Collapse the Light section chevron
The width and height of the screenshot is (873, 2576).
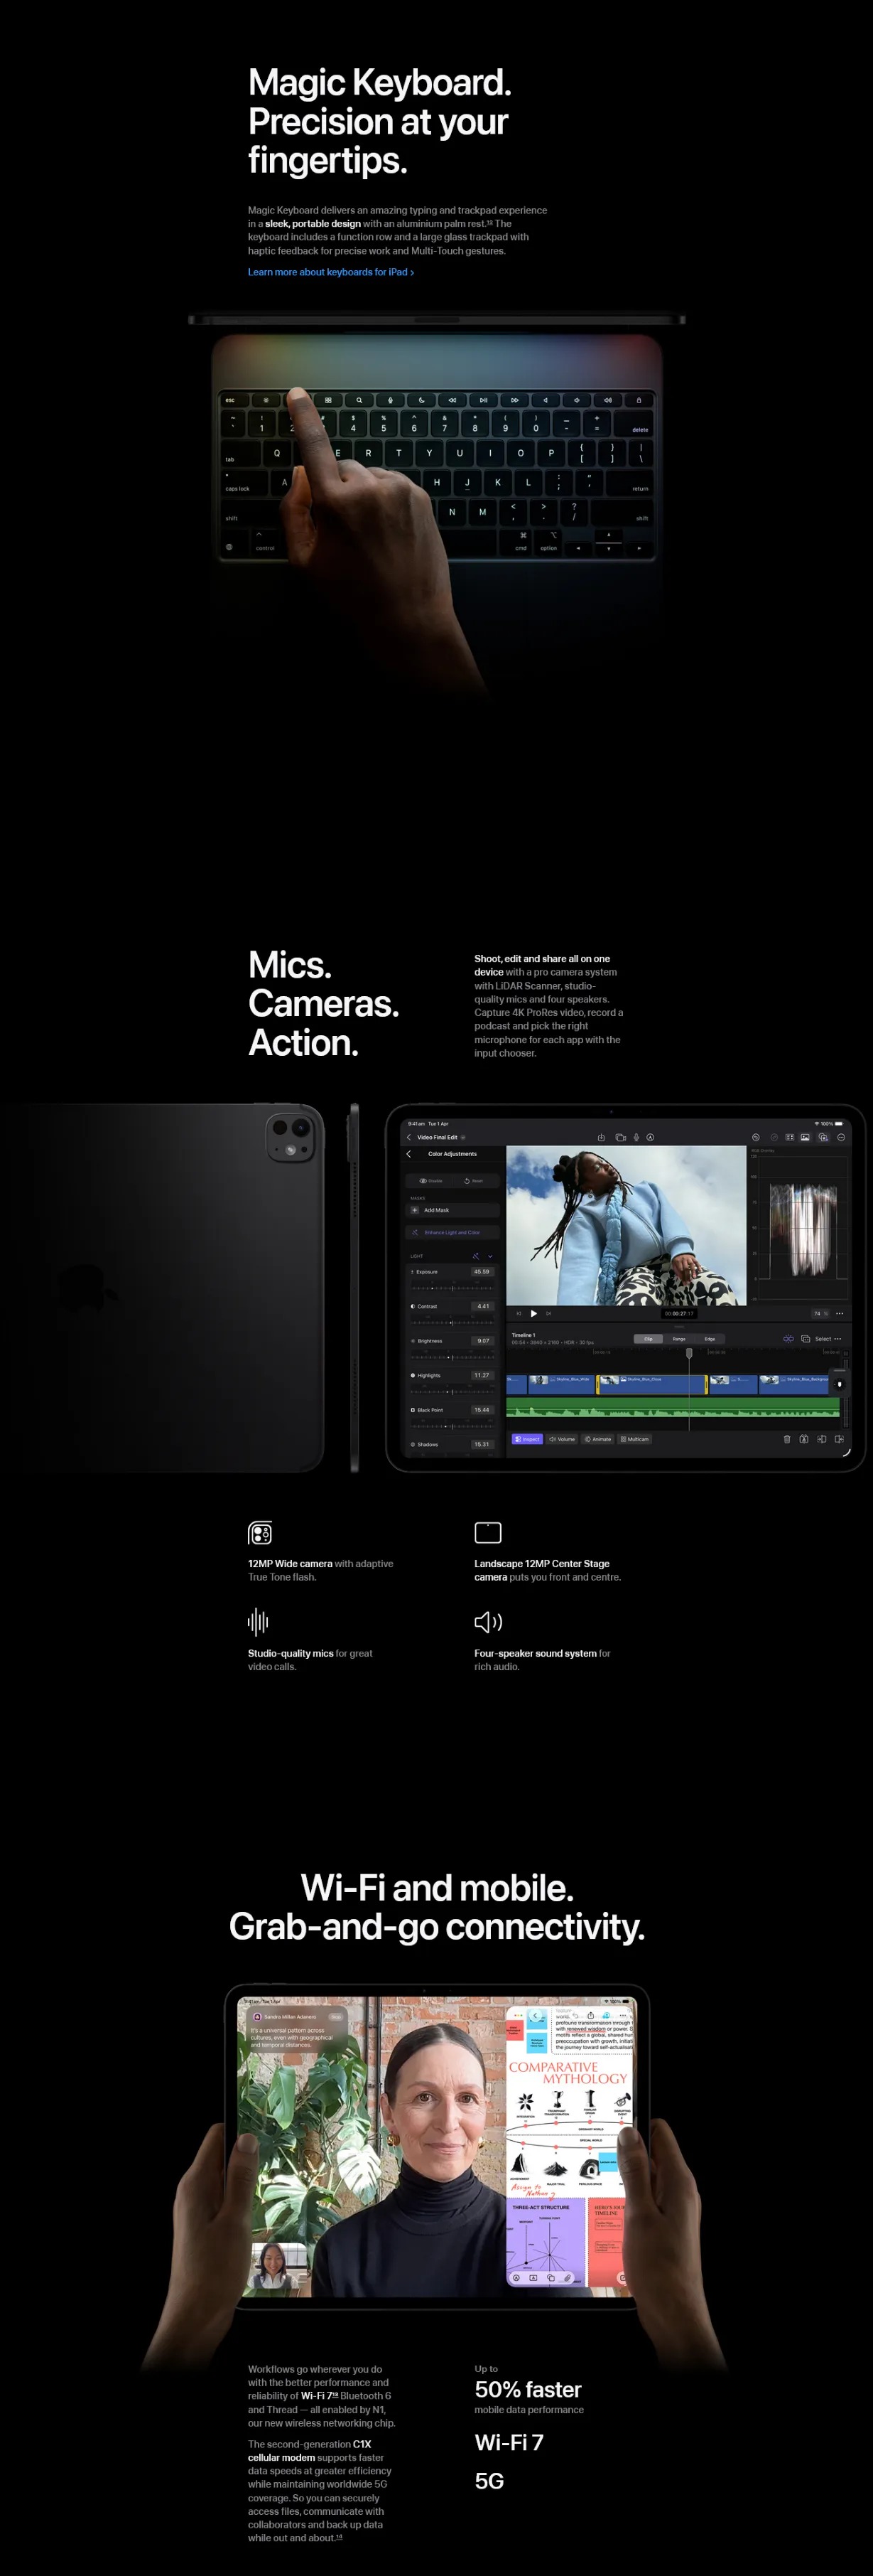tap(489, 1256)
